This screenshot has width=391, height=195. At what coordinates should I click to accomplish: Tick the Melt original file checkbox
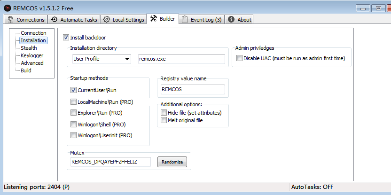point(164,120)
